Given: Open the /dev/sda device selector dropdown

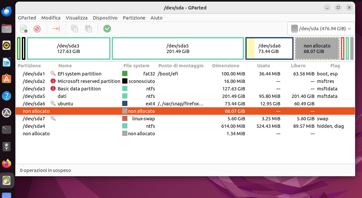Looking at the screenshot, I should [321, 29].
